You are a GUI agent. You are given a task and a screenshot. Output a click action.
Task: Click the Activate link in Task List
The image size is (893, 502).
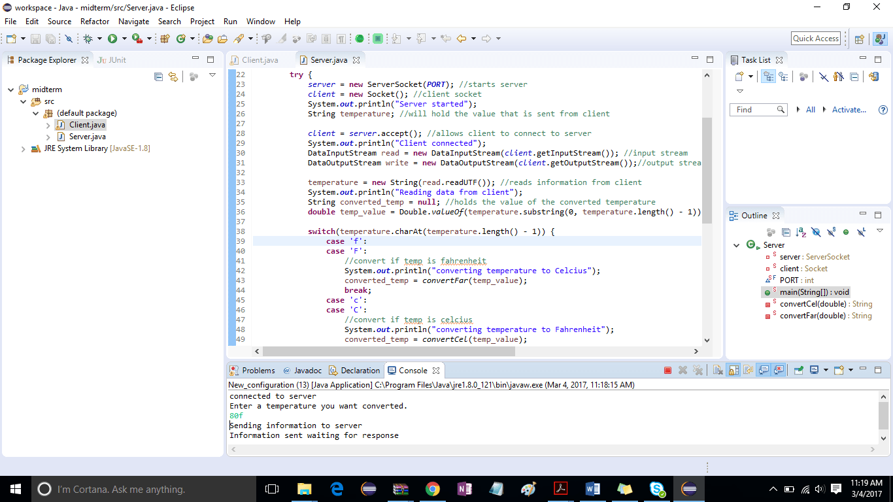tap(848, 109)
